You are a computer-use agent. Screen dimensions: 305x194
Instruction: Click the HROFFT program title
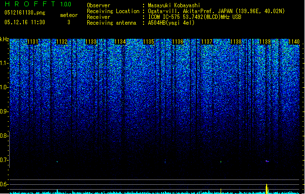pyautogui.click(x=30, y=4)
